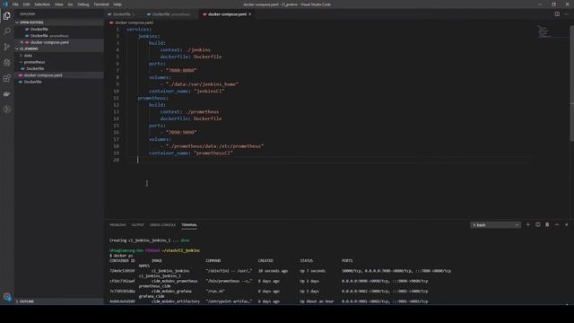The height and width of the screenshot is (323, 574).
Task: Open the Docker view in the activity bar
Action: click(6, 93)
